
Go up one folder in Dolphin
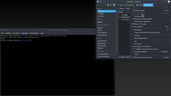click(x=104, y=5)
